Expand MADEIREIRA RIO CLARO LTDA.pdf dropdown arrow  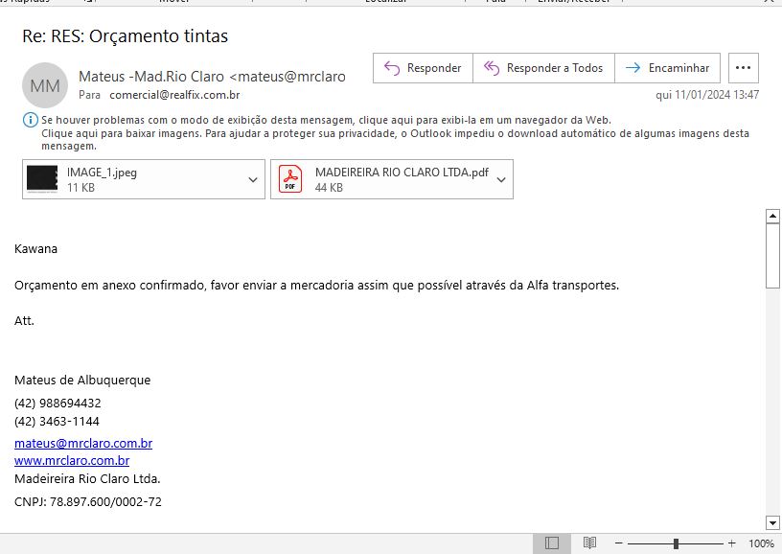coord(501,180)
